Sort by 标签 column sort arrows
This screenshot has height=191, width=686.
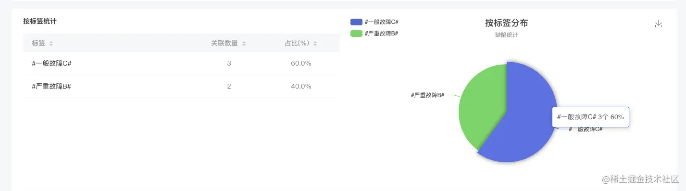tap(51, 44)
